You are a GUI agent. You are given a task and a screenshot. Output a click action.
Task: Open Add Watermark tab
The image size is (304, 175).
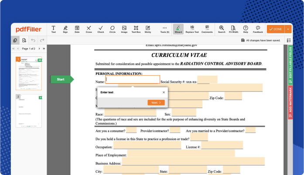[x=290, y=102]
